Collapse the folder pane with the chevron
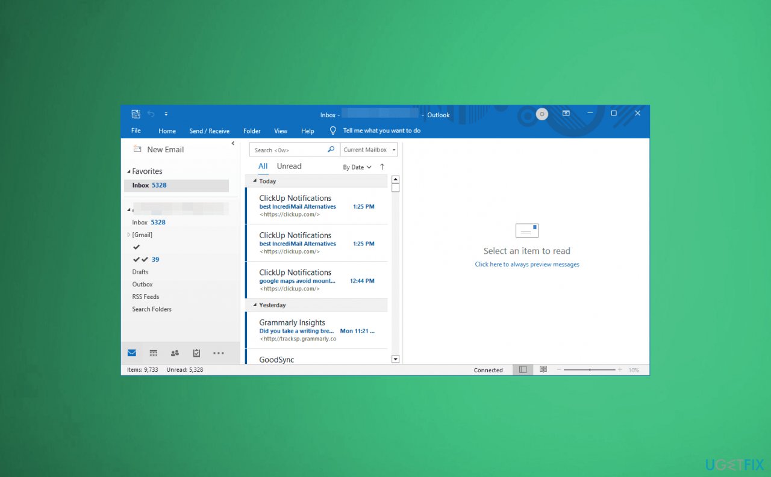The height and width of the screenshot is (477, 771). pyautogui.click(x=233, y=143)
